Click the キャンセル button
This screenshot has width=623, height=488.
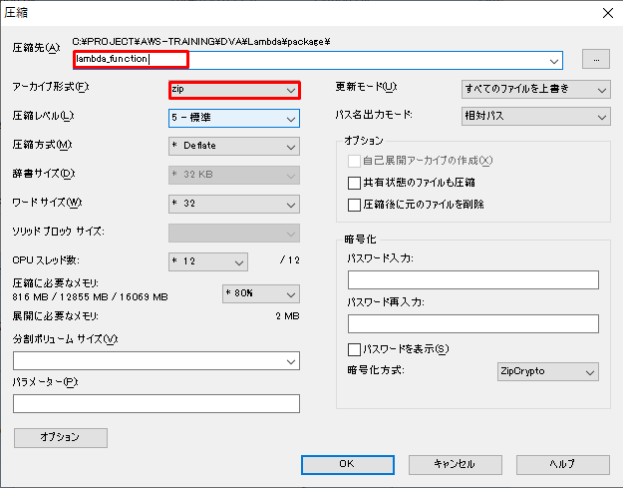coord(455,464)
